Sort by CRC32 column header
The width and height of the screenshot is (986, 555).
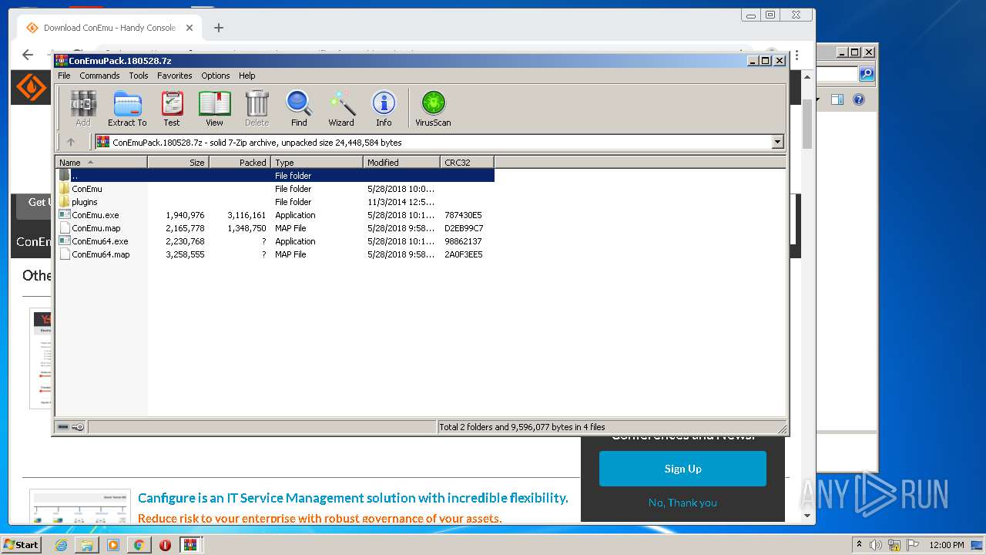tap(467, 162)
